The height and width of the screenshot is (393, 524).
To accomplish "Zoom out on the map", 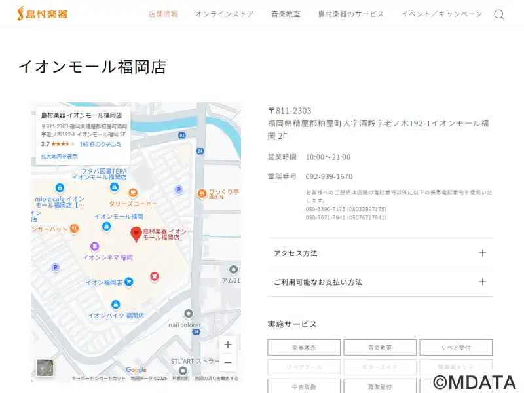I will point(228,362).
